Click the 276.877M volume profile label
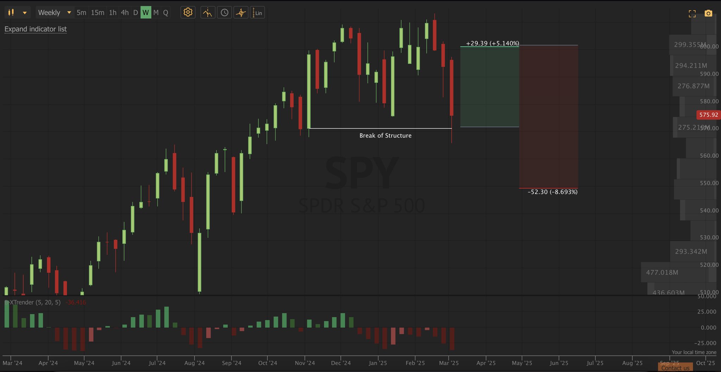 click(x=694, y=86)
